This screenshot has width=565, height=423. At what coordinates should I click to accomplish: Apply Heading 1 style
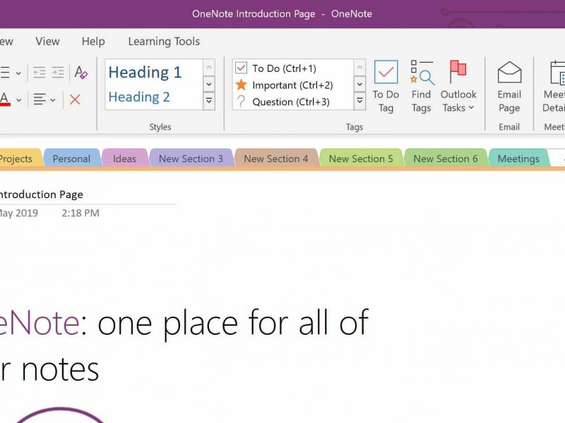coord(145,73)
